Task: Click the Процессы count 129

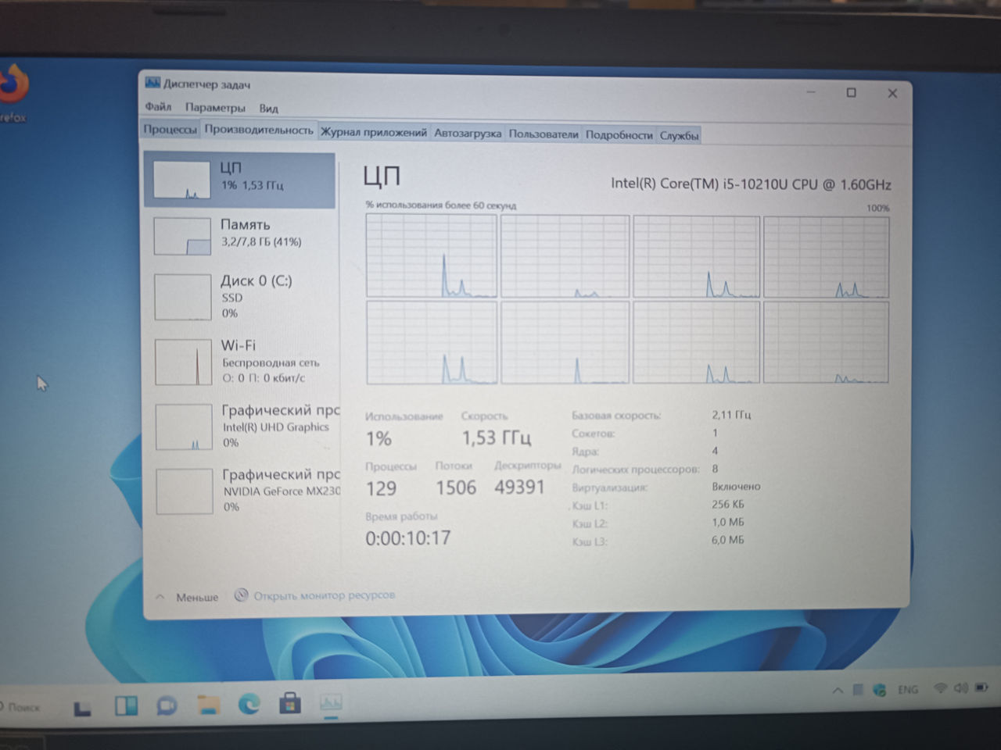Action: coord(381,488)
